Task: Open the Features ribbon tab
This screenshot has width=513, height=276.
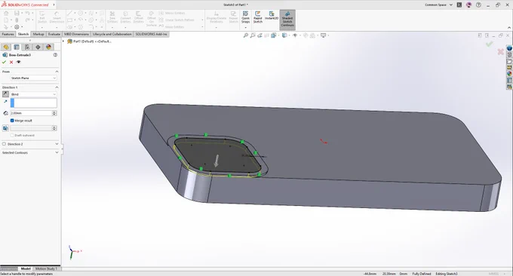Action: (8, 34)
